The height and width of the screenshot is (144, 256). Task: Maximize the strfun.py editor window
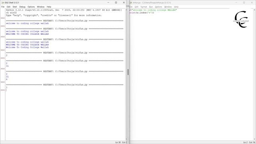[244, 3]
